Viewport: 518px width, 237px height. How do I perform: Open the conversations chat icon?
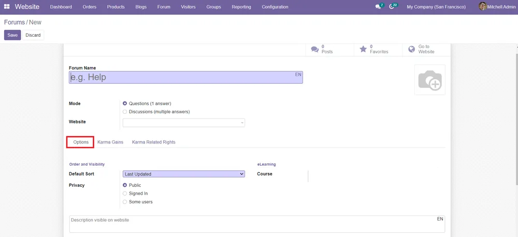click(x=378, y=7)
